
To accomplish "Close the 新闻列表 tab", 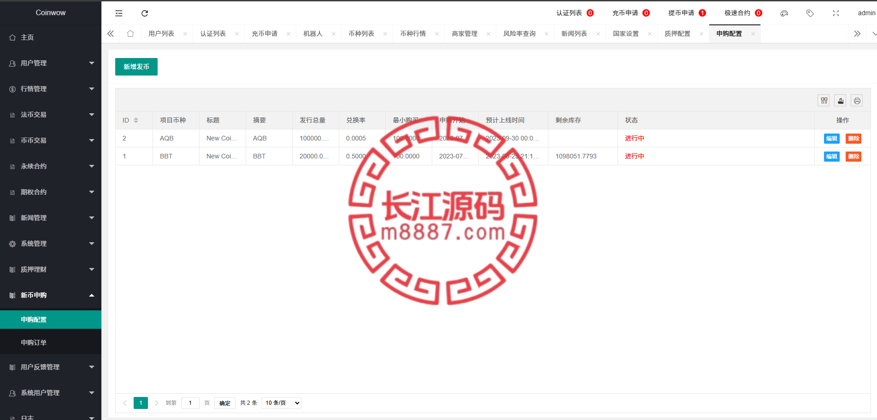I will (x=598, y=34).
